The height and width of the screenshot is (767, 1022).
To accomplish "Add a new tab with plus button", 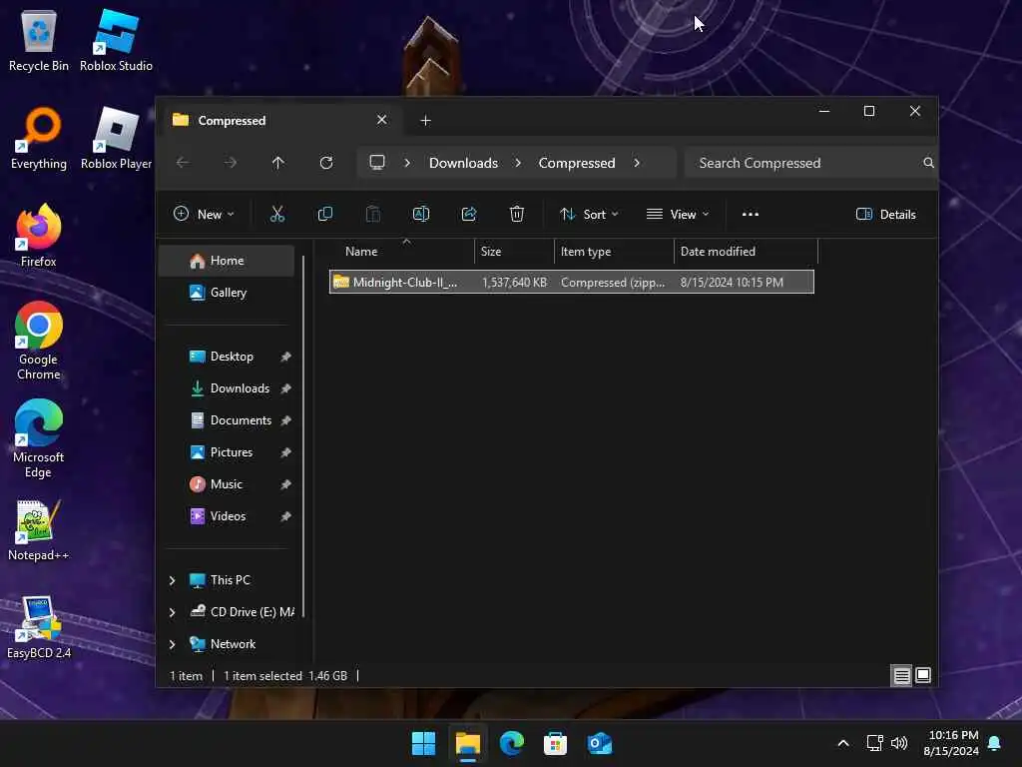I will 425,120.
